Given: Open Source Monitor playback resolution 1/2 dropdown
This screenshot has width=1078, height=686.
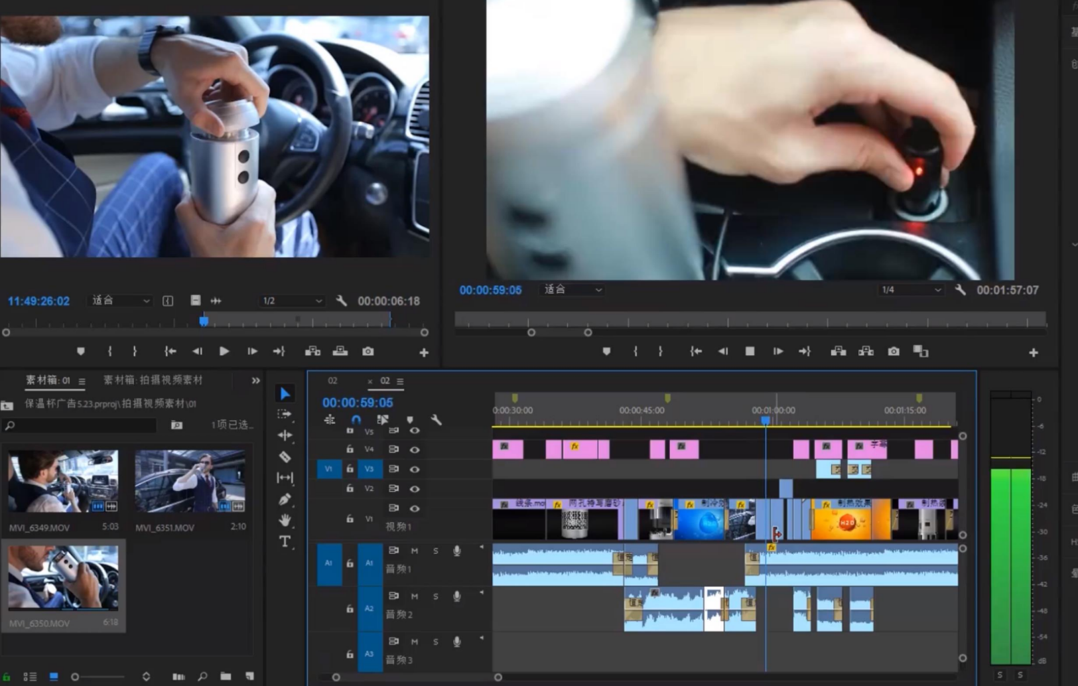Looking at the screenshot, I should click(x=293, y=301).
